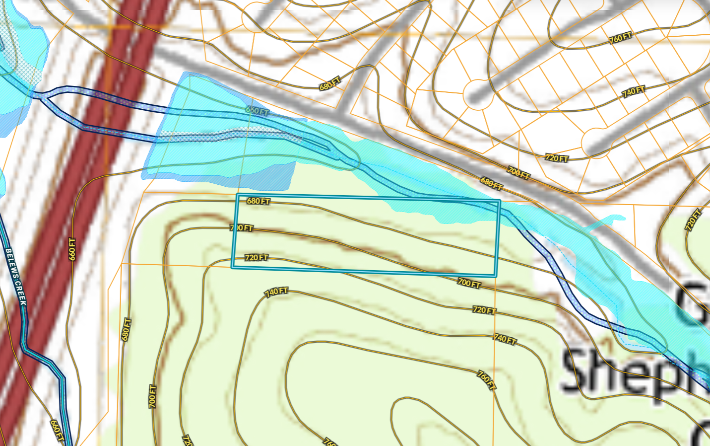Click the 760 FT label in the green area
Image resolution: width=710 pixels, height=446 pixels.
coord(486,380)
